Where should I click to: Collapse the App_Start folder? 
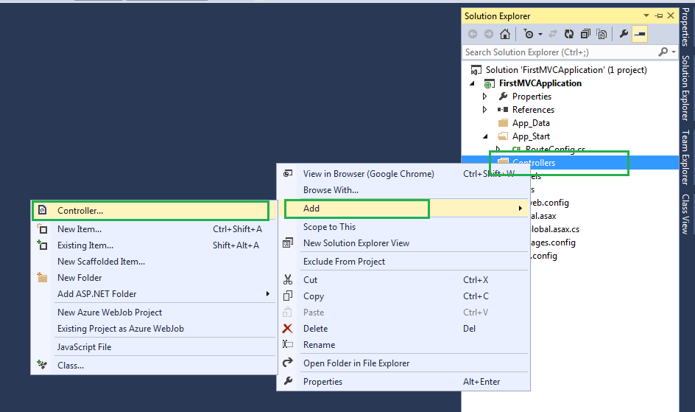click(x=485, y=136)
